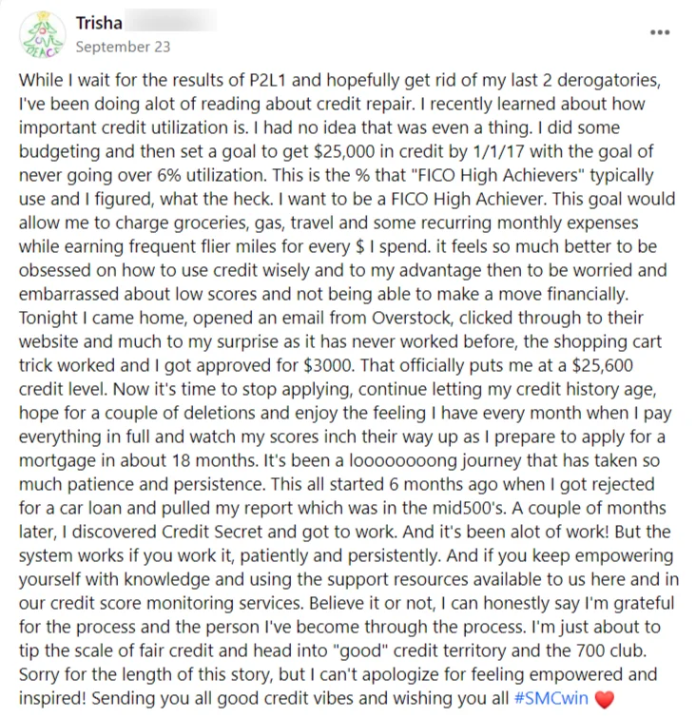Click the blurred surname beside Trisha

(171, 22)
